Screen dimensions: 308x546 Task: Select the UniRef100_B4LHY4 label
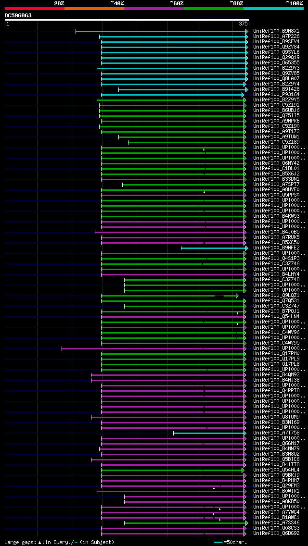point(276,274)
